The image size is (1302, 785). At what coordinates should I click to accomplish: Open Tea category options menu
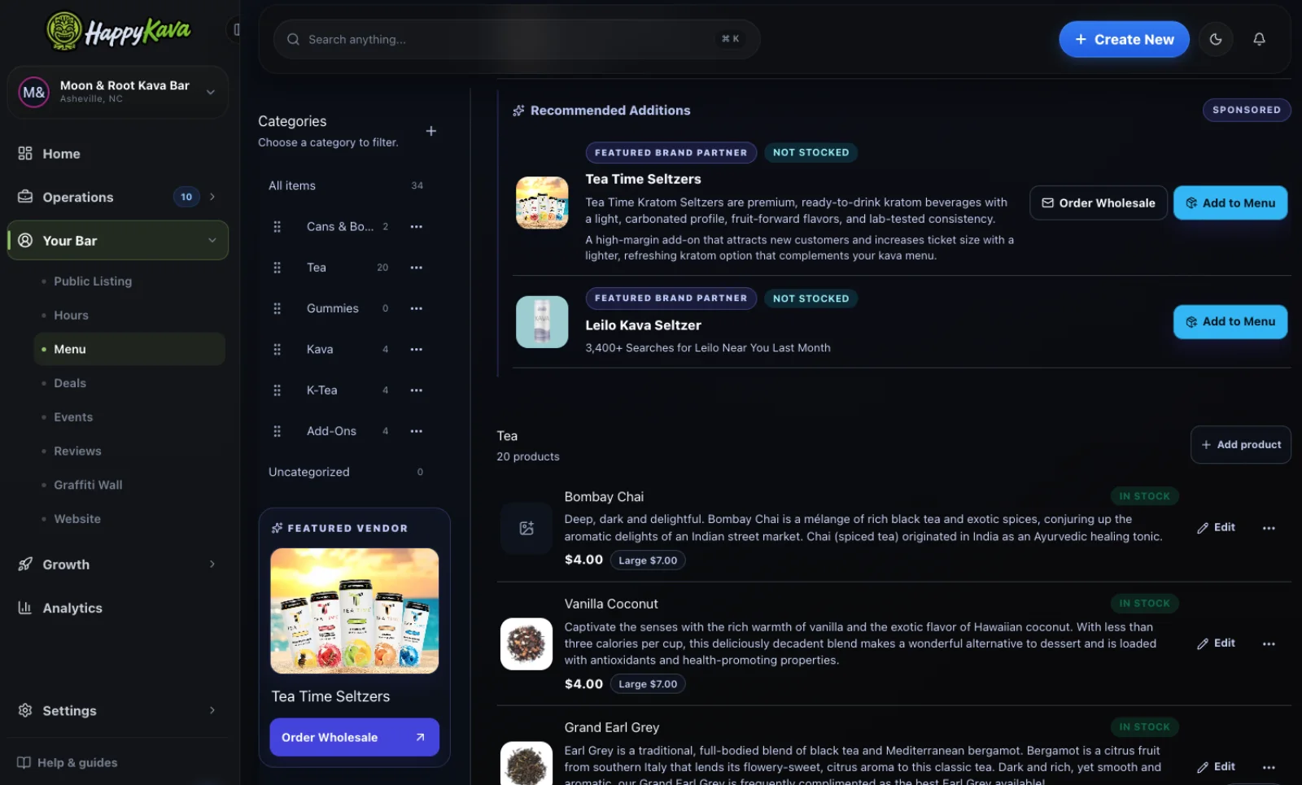(417, 268)
